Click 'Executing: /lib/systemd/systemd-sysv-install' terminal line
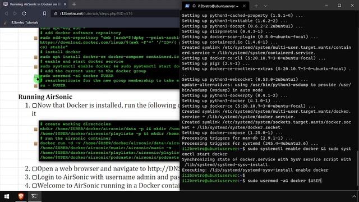The image size is (359, 202). pyautogui.click(x=255, y=170)
